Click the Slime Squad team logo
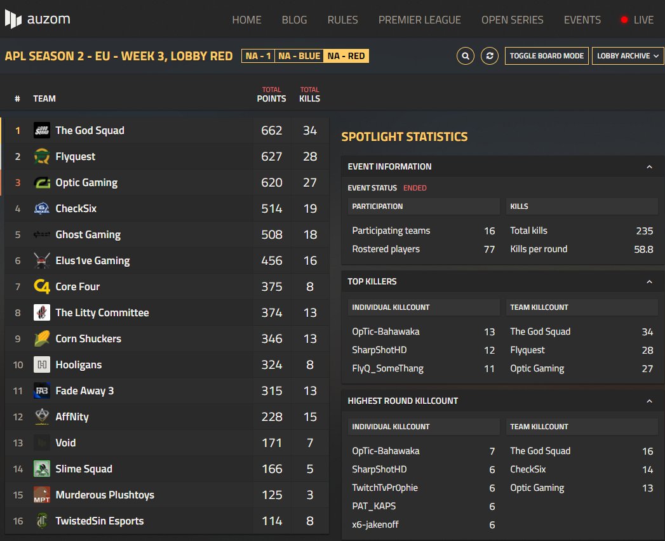665x541 pixels. [x=41, y=469]
